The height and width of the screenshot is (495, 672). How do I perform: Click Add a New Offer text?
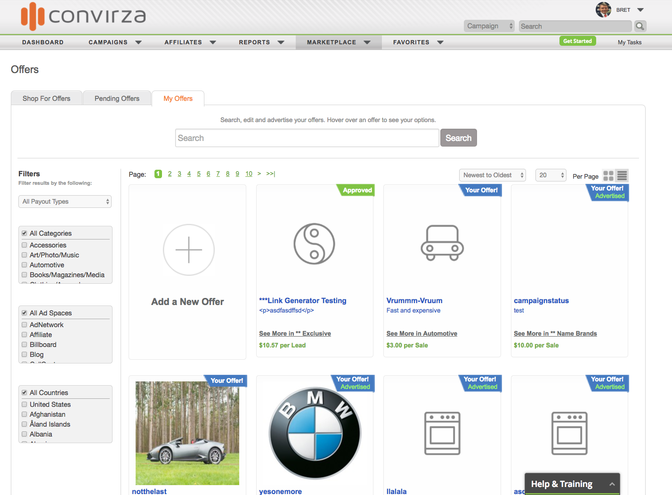[x=187, y=302]
